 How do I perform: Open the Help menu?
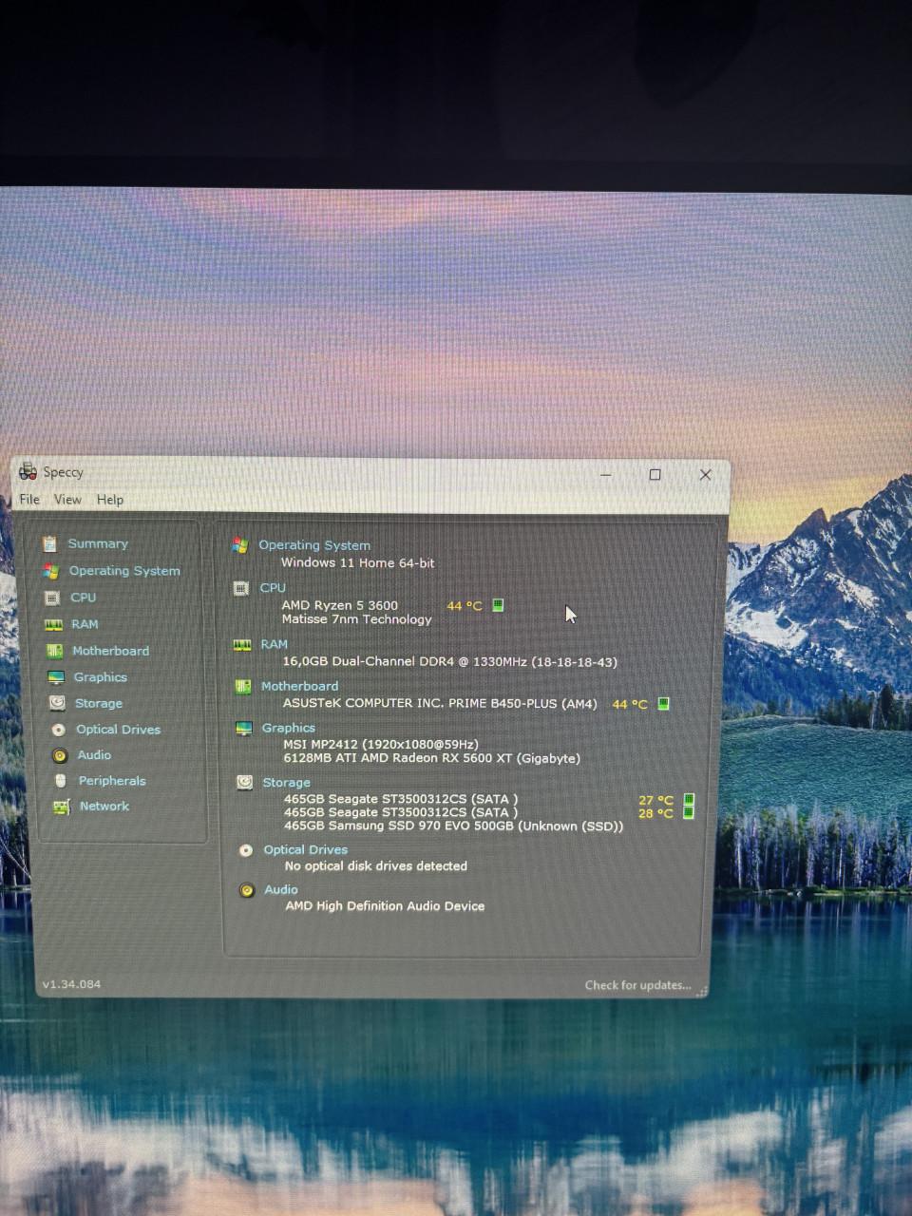click(x=110, y=500)
